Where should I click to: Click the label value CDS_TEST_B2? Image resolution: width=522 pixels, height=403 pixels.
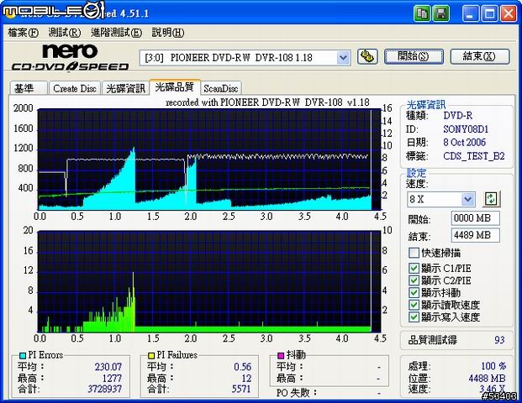(474, 155)
